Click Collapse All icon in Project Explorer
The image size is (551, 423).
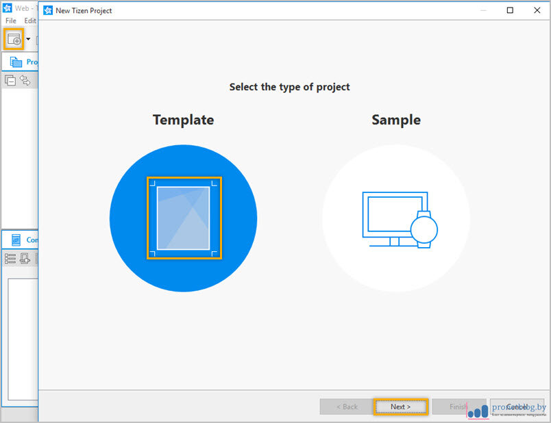(10, 80)
